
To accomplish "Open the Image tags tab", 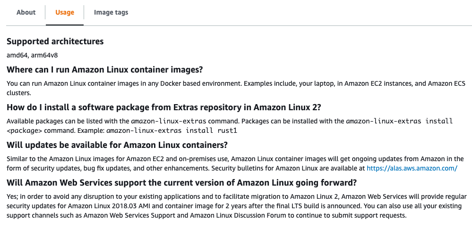I will 111,13.
